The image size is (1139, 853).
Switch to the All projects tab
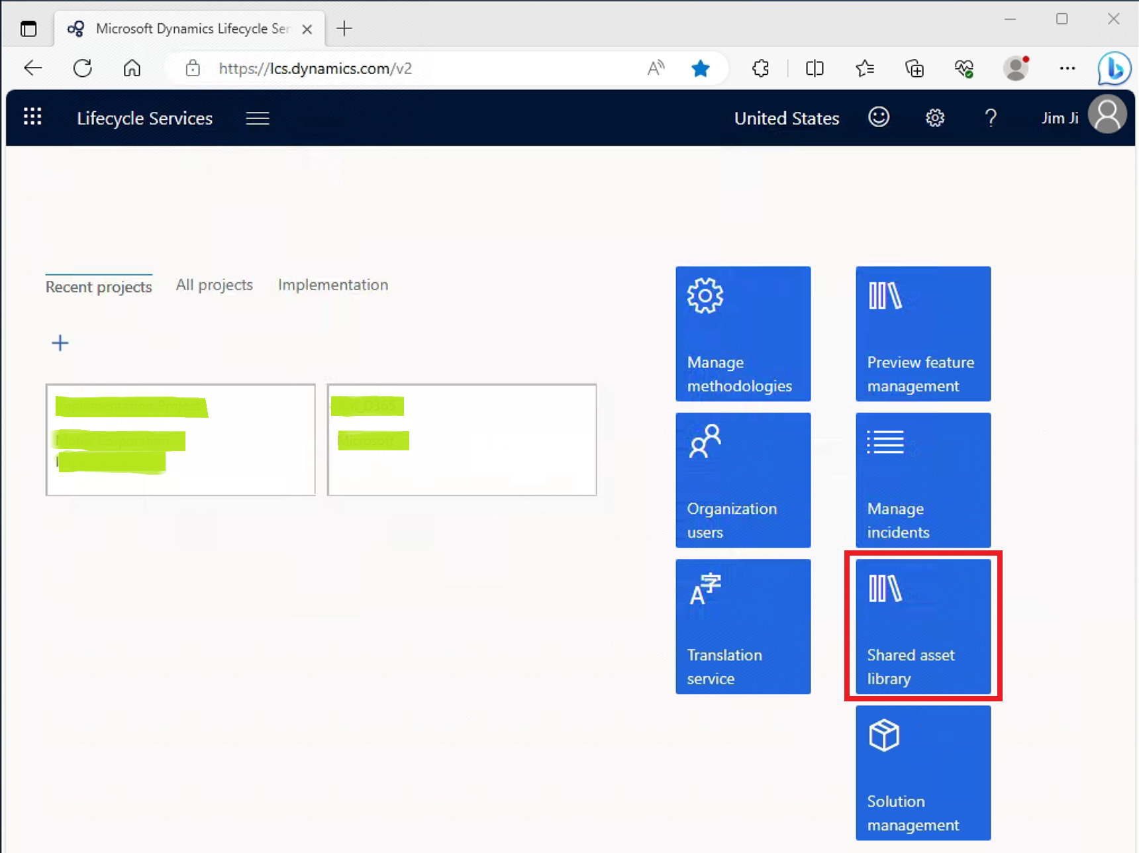215,285
